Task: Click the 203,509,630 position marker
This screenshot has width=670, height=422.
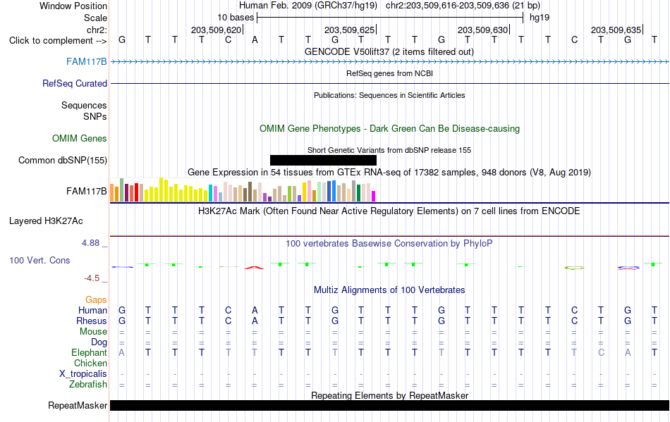Action: (483, 30)
